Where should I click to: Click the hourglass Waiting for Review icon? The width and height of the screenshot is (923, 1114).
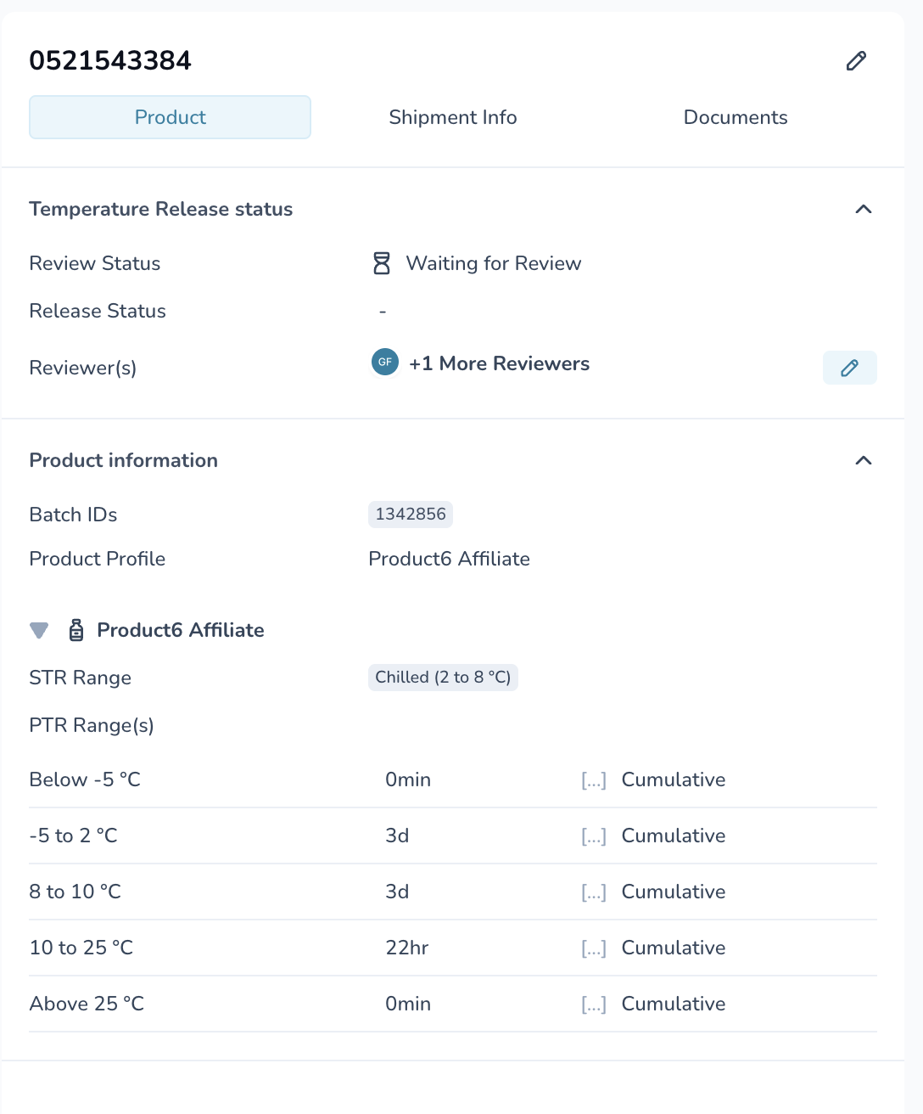382,263
